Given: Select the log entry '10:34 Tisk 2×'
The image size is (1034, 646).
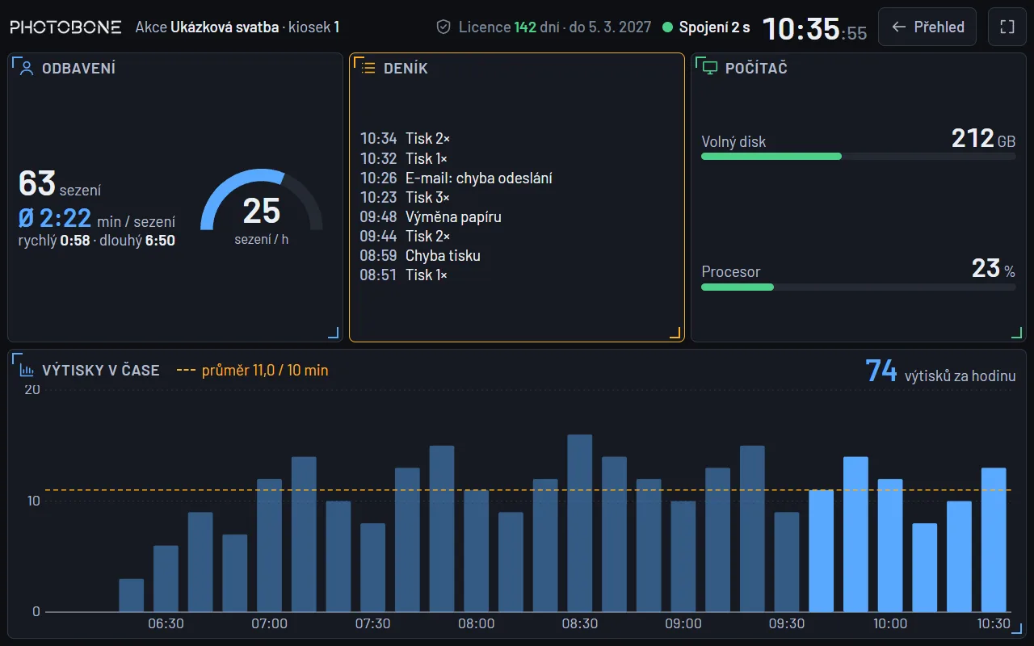Looking at the screenshot, I should click(x=517, y=139).
